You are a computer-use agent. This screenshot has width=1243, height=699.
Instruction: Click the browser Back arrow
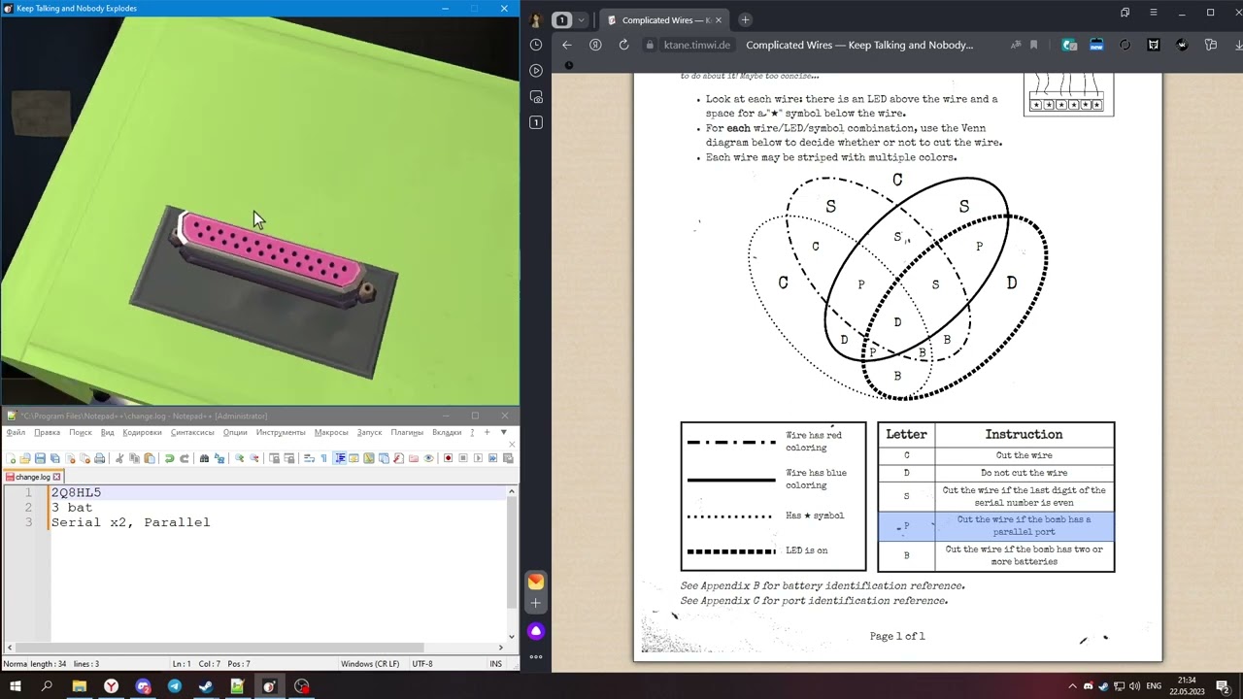(x=567, y=45)
